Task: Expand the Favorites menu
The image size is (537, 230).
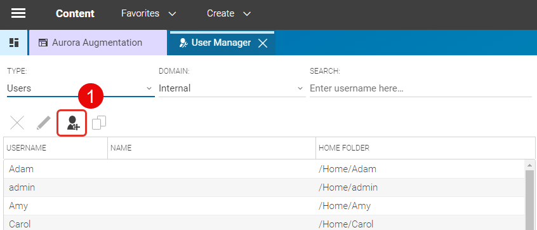Action: (x=149, y=14)
